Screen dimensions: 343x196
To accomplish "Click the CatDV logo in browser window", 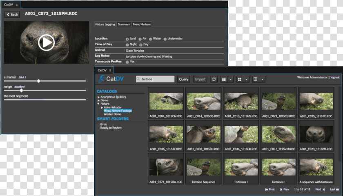I will coord(111,79).
